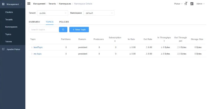Viewport: 208px width, 109px height.
Task: Open the Tenant dropdown showing public
Action: (53, 13)
